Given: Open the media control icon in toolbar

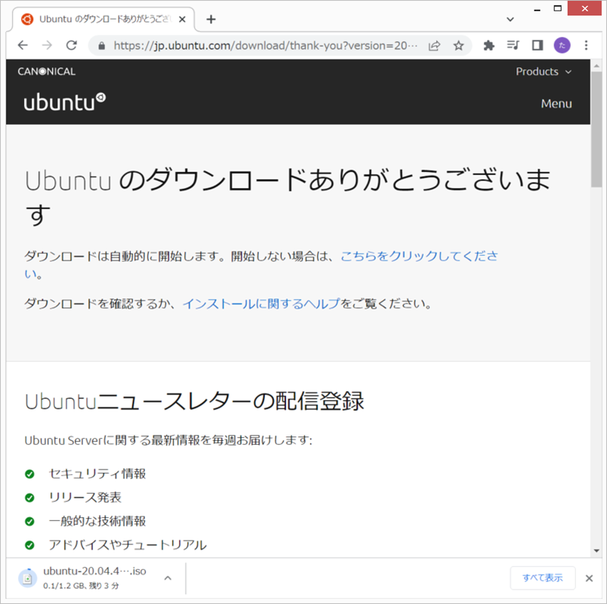Looking at the screenshot, I should point(513,45).
